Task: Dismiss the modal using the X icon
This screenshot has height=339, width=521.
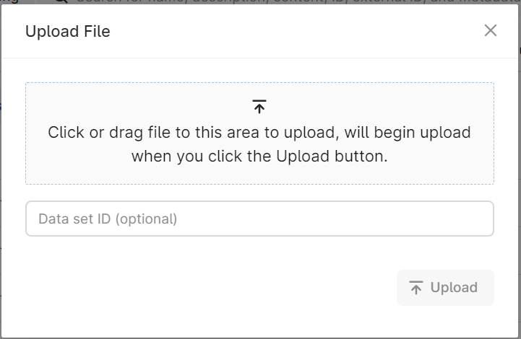Action: [x=491, y=30]
